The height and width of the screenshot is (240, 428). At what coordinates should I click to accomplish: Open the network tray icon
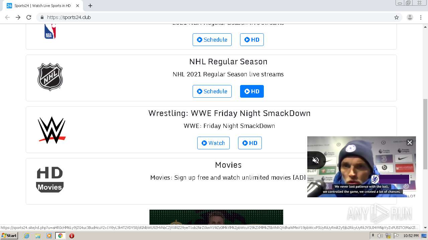[x=388, y=236]
